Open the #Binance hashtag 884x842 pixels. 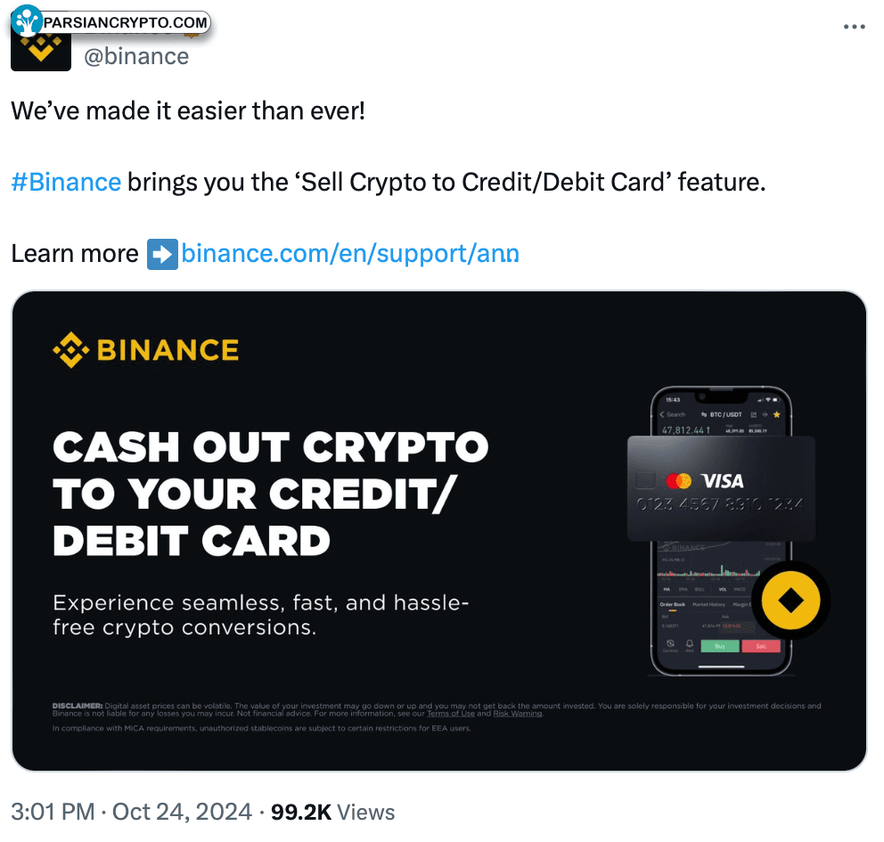[x=66, y=183]
